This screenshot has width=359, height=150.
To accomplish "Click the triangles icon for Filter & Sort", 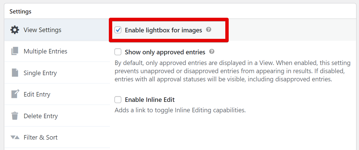I will [15, 137].
